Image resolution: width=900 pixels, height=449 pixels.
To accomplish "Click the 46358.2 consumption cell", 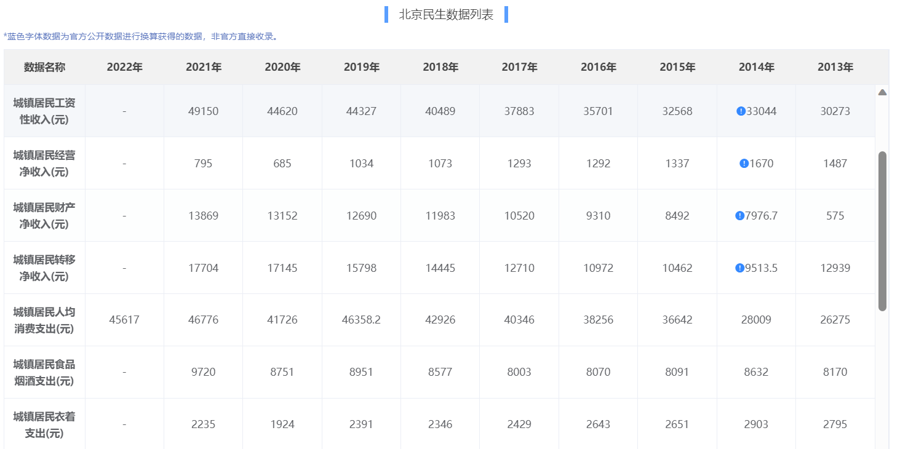I will pos(362,320).
